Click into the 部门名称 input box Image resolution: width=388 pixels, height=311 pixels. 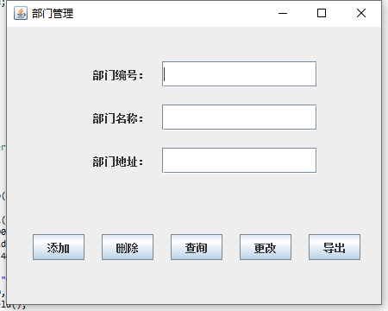(x=240, y=117)
